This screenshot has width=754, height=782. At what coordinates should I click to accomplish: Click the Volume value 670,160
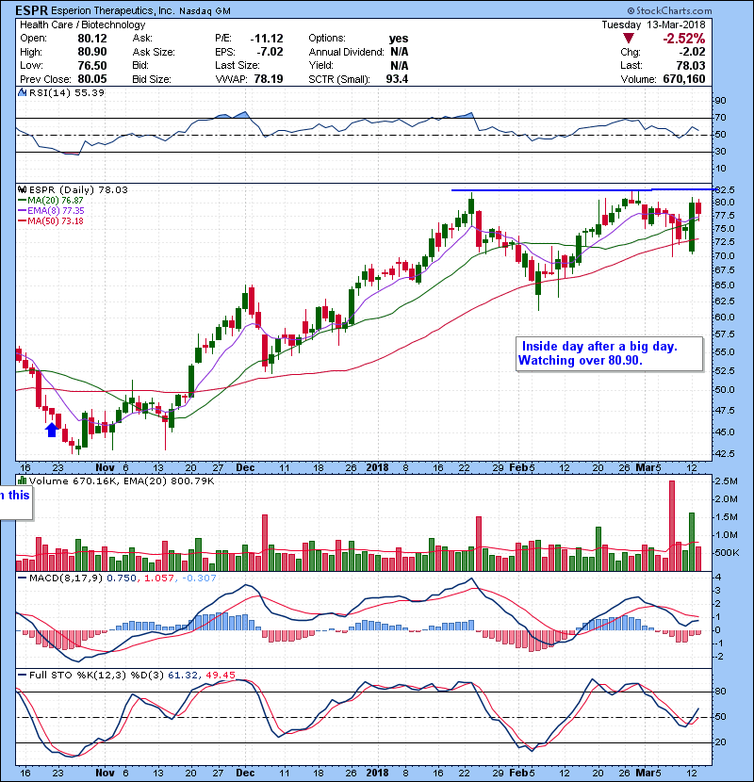[x=684, y=79]
